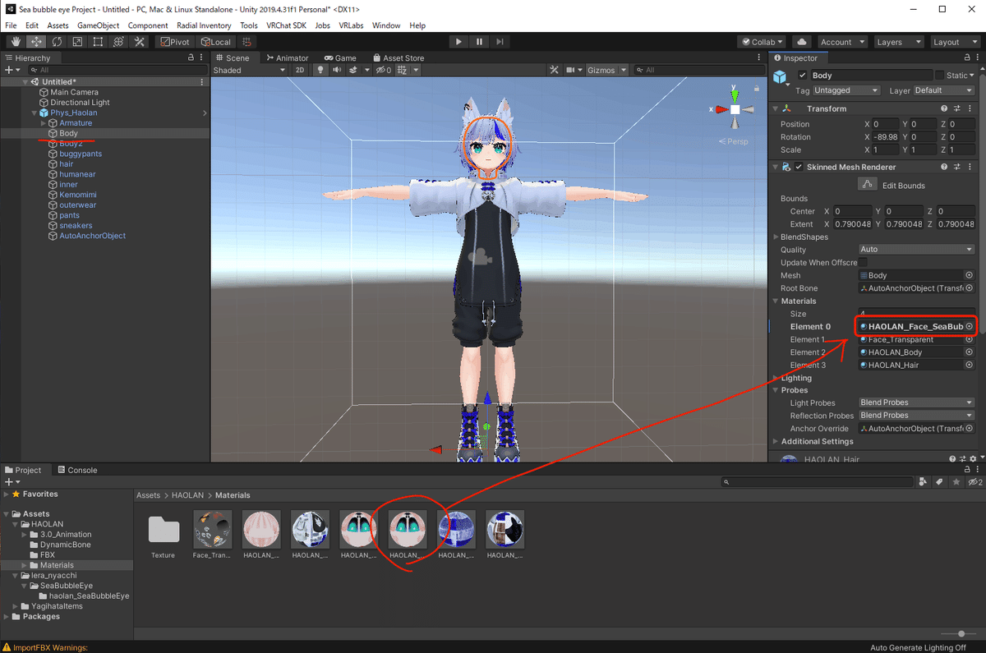Enable Update When Offscreen checkbox

863,262
